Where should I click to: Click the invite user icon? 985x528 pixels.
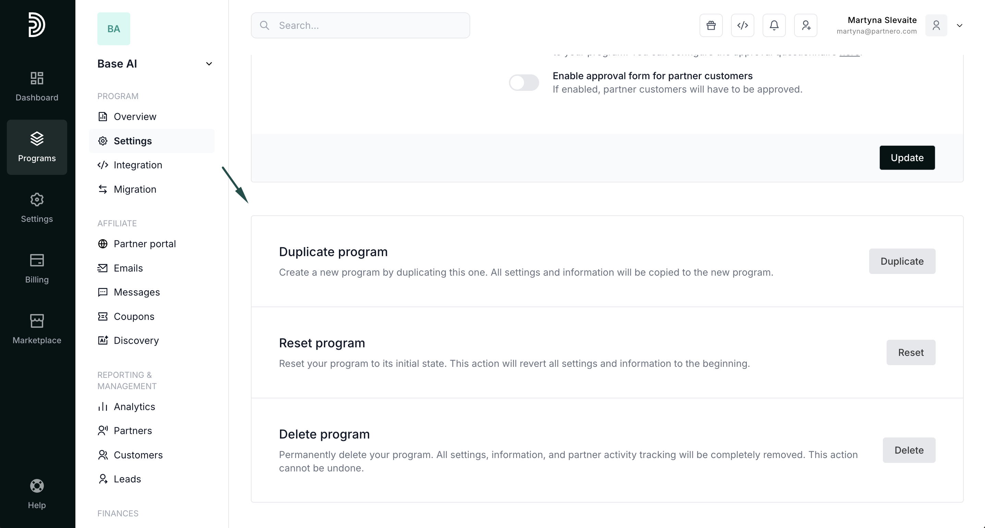pyautogui.click(x=806, y=25)
